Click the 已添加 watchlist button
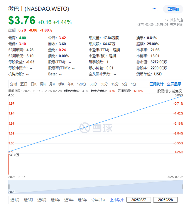This screenshot has height=207, width=192. coord(173,9)
